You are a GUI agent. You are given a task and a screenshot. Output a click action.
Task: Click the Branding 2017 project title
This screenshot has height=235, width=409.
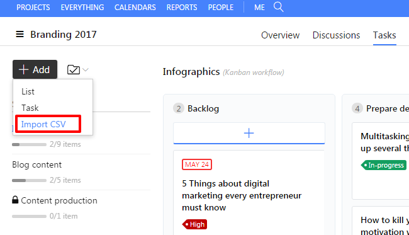tap(64, 35)
